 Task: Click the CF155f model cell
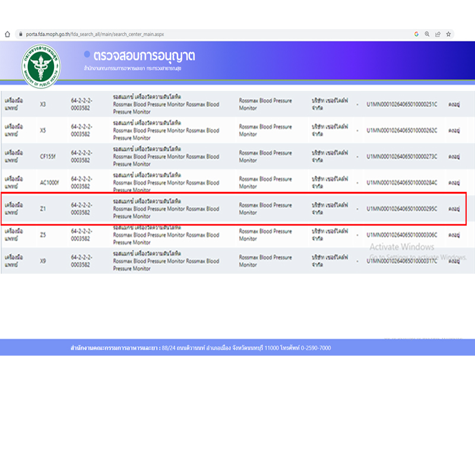pos(47,157)
